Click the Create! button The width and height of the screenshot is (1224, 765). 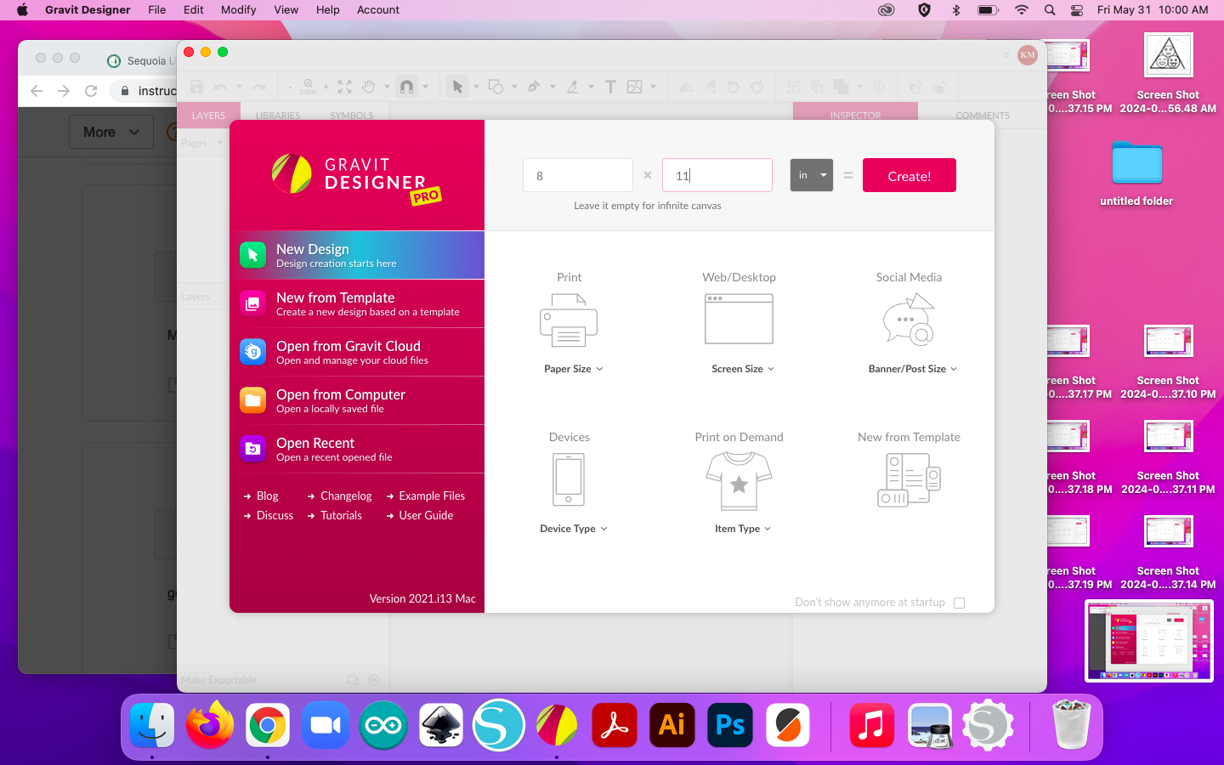click(x=909, y=175)
